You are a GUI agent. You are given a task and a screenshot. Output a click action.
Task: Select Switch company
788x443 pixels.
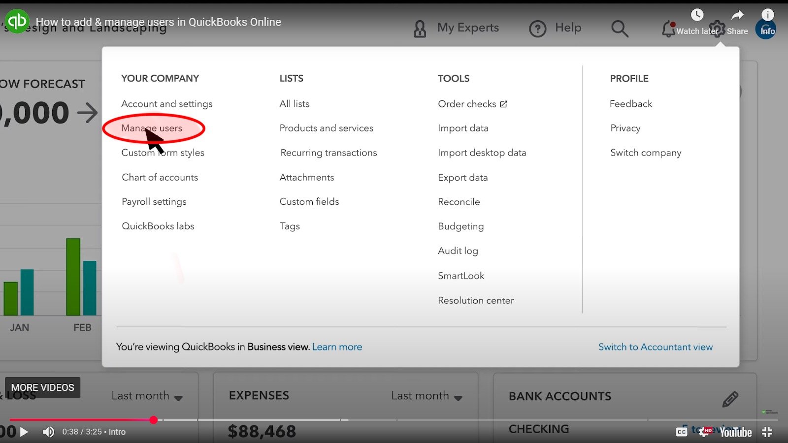tap(646, 153)
